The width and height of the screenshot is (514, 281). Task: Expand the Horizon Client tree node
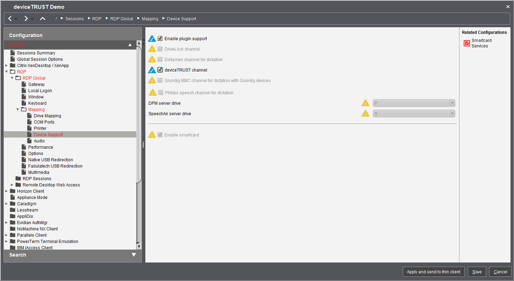pos(6,191)
